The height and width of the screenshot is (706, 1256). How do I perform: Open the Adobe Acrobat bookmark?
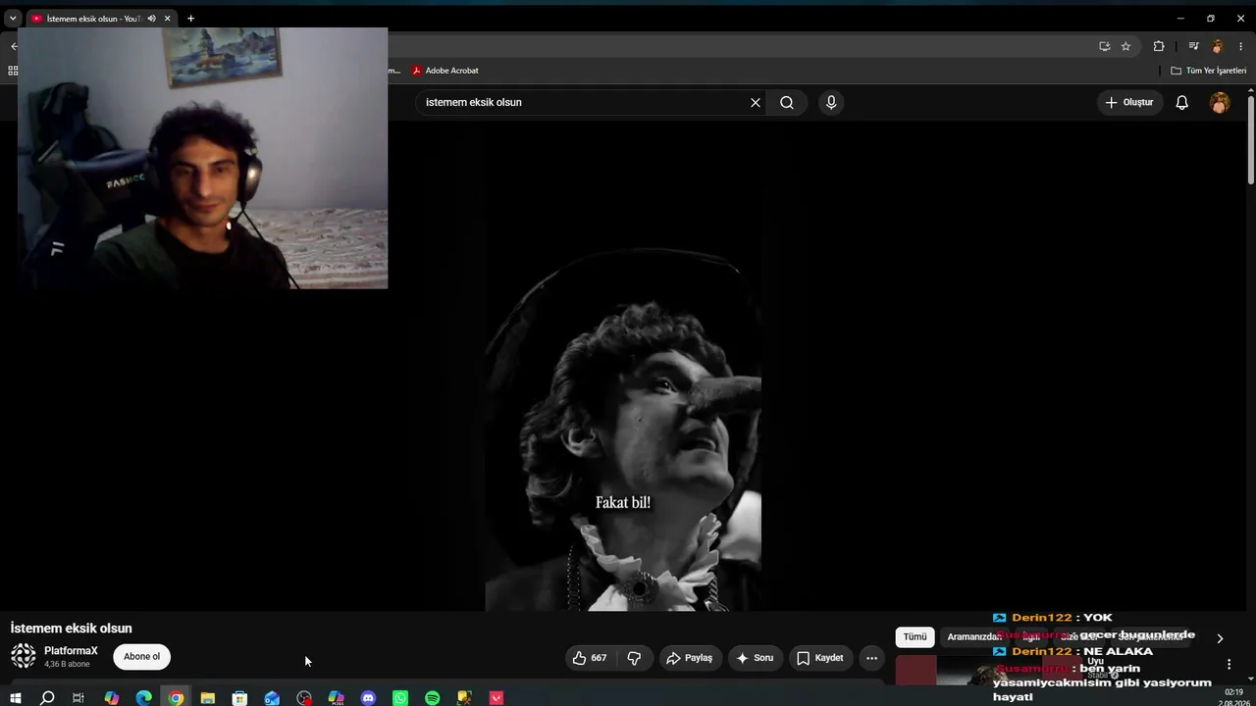(445, 71)
